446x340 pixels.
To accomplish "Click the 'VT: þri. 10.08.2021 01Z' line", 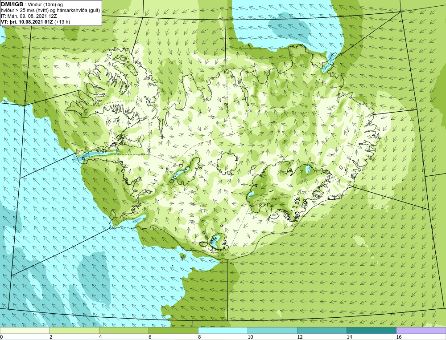I will pyautogui.click(x=36, y=21).
